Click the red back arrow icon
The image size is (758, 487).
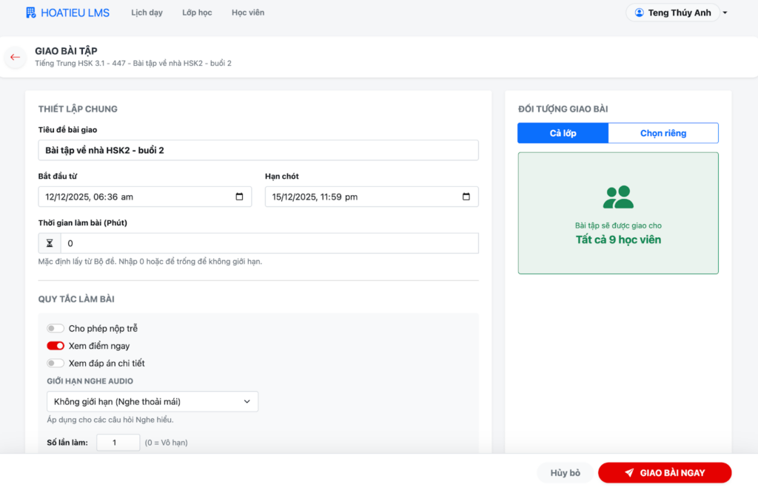pyautogui.click(x=15, y=57)
